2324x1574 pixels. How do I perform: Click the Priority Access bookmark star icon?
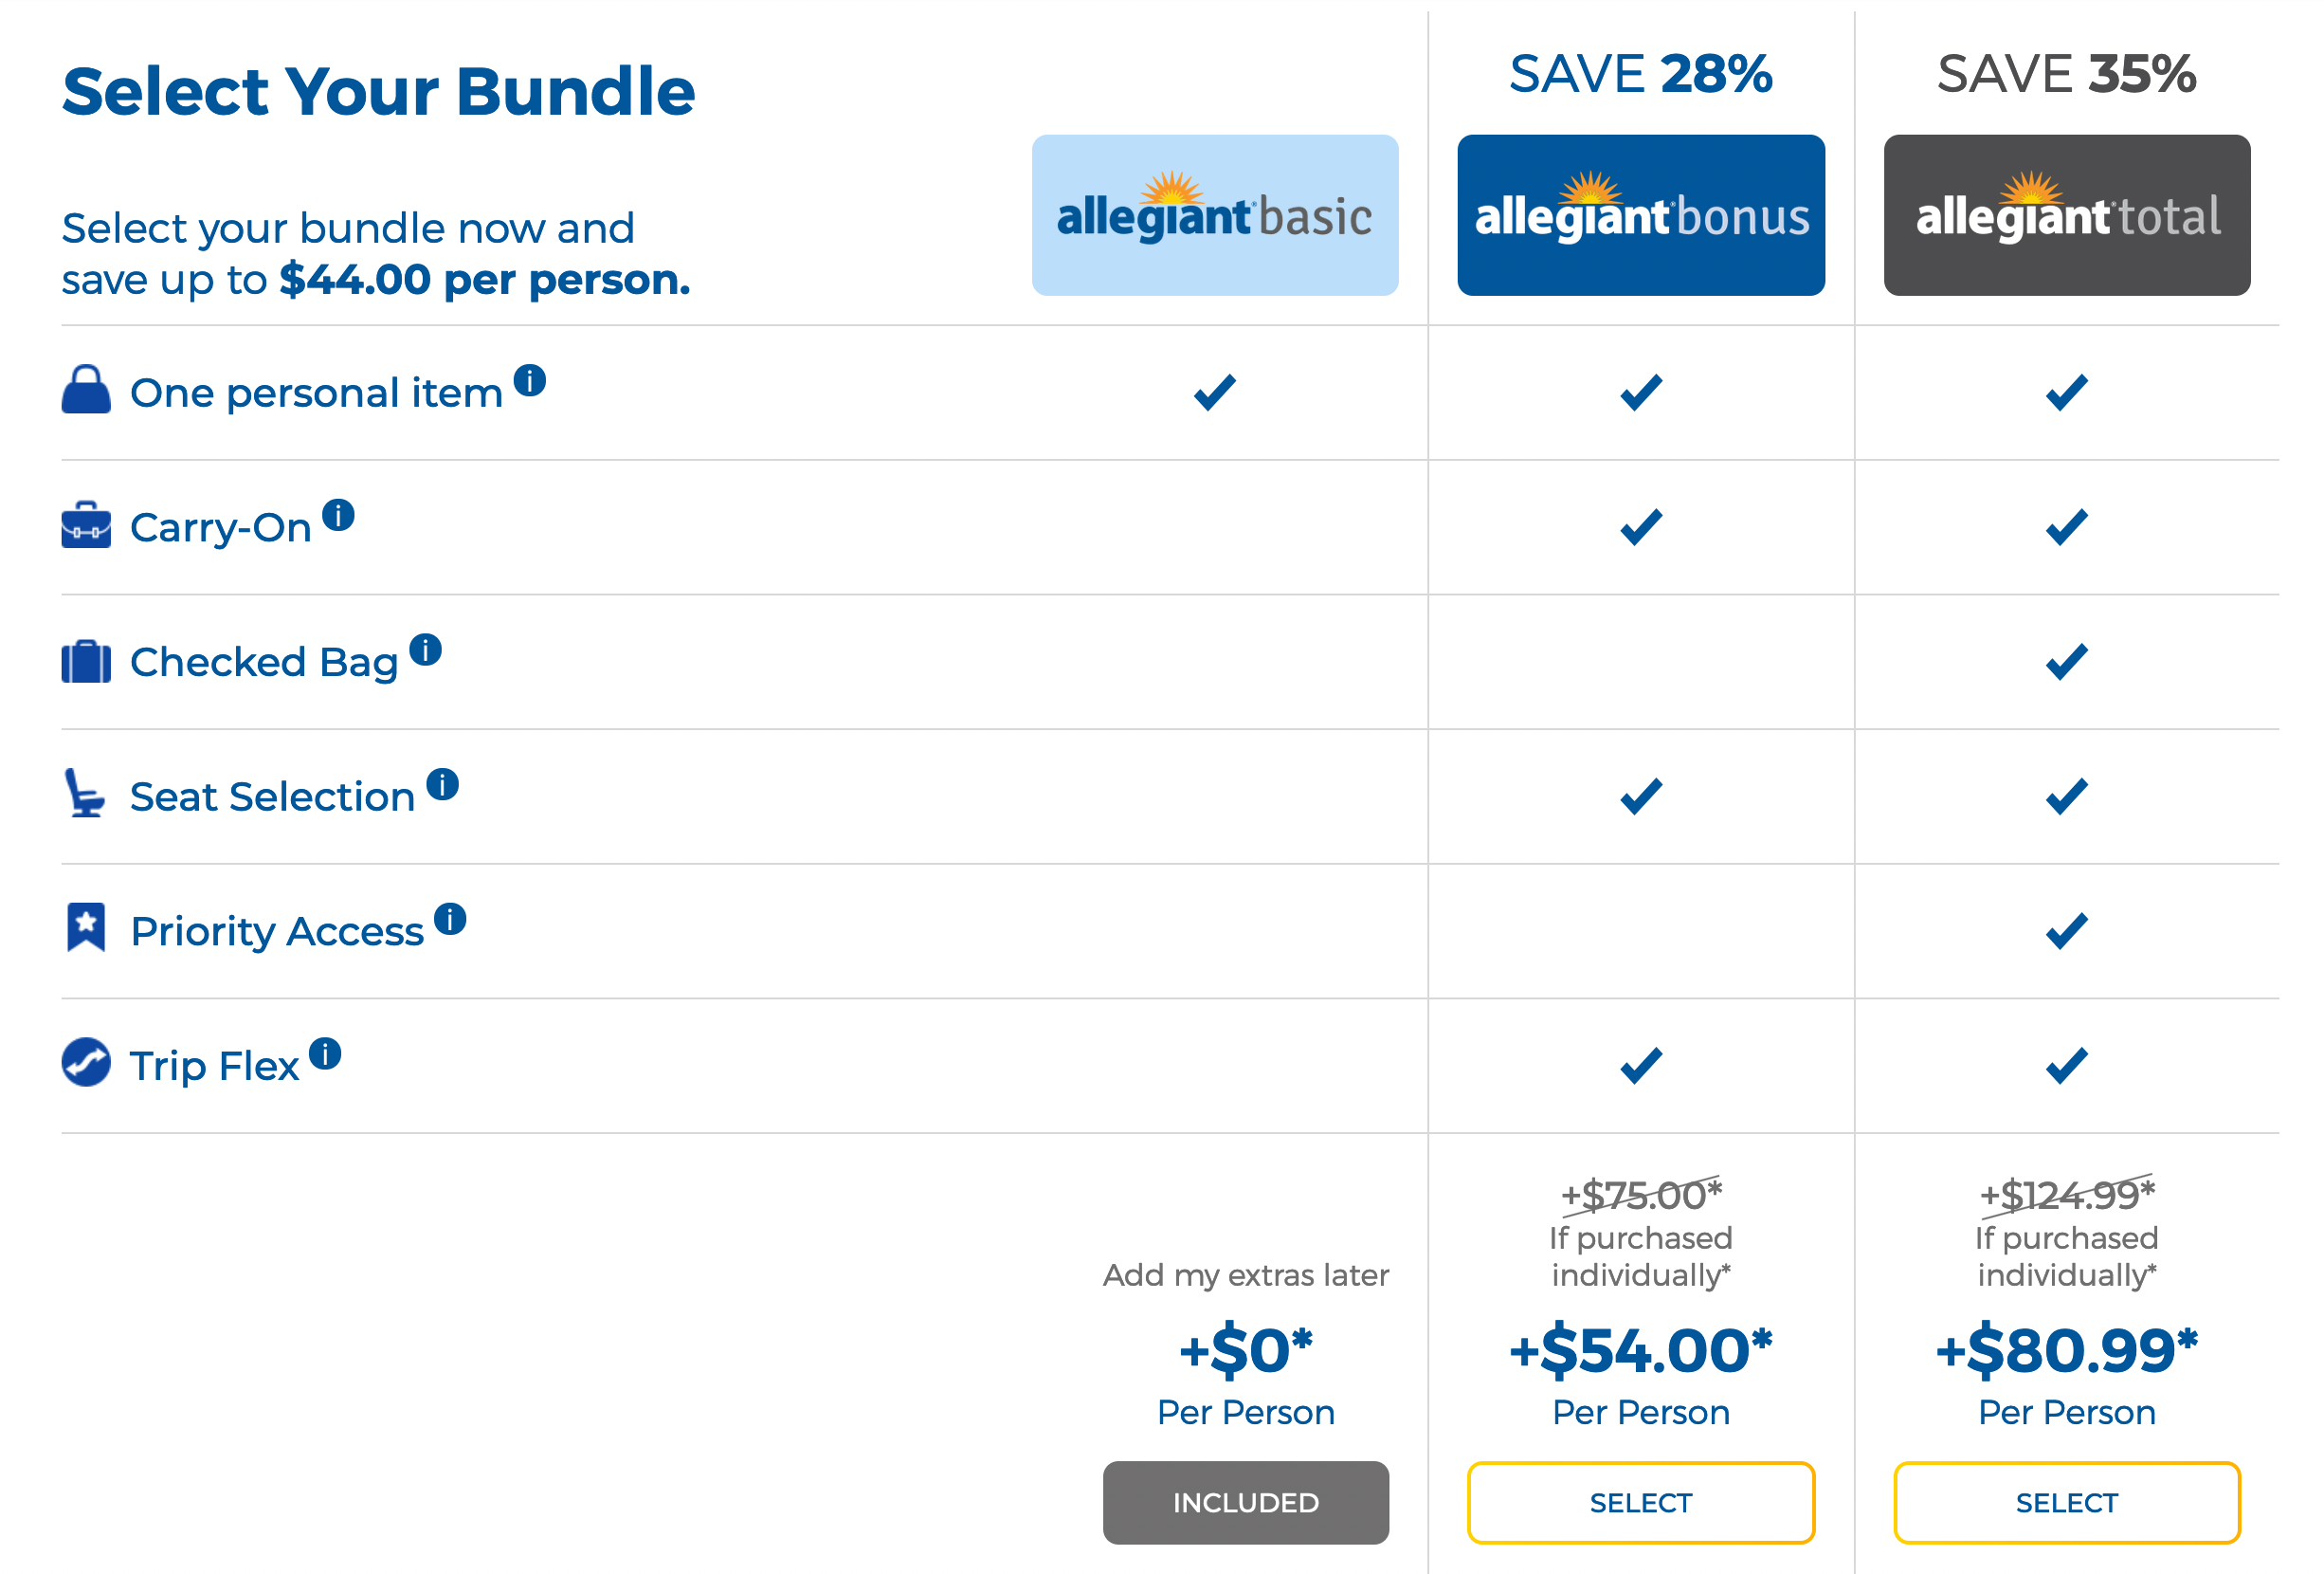tap(86, 927)
